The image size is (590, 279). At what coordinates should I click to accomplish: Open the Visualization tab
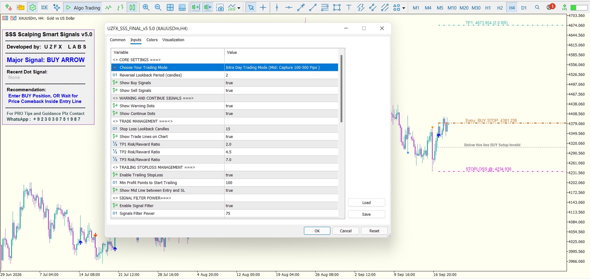[173, 40]
